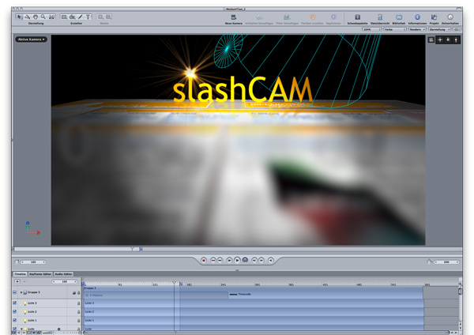The image size is (474, 335).
Task: Open the Zeitverhalten timing pane
Action: pos(450,17)
